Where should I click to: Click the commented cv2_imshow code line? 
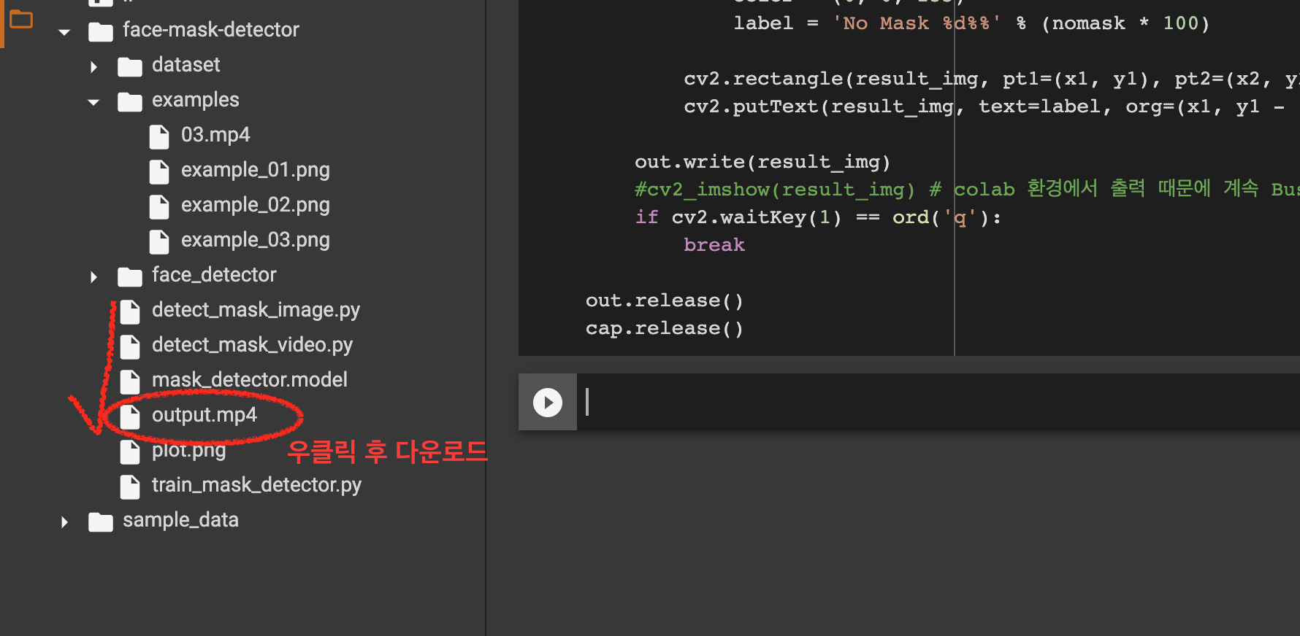click(x=967, y=190)
